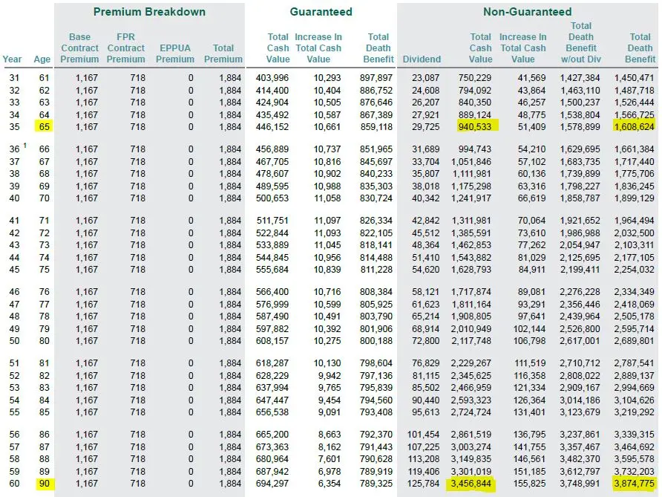Click the highlighted age 90 cell

tap(44, 484)
